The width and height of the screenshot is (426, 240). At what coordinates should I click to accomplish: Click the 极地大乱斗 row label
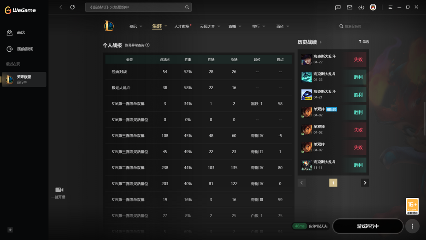tap(121, 88)
